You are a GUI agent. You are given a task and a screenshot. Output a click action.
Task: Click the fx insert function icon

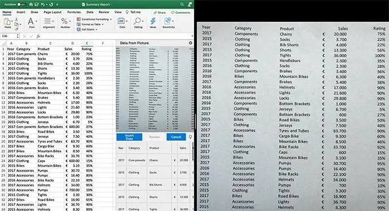(38, 36)
